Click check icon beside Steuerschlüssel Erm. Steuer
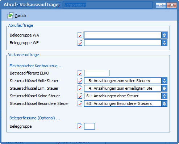This screenshot has width=179, height=144. 80,88
